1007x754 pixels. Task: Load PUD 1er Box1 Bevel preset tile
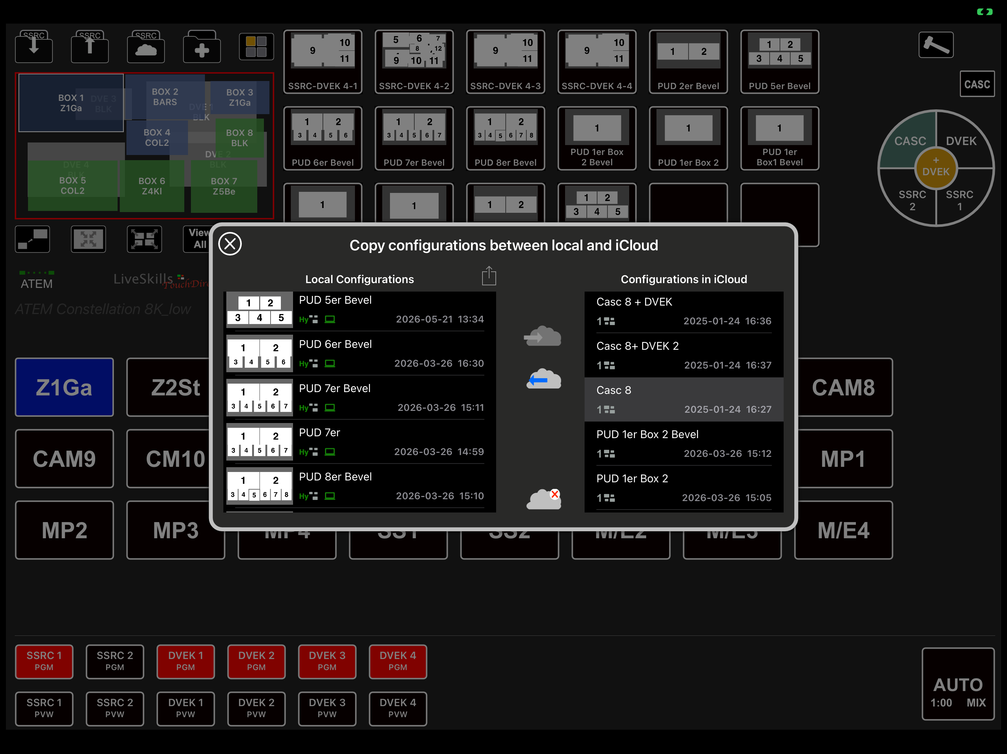(x=780, y=138)
